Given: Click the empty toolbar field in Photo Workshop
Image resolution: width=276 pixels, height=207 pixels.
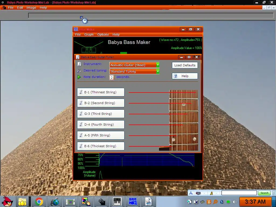Looking at the screenshot, I should (x=151, y=15).
